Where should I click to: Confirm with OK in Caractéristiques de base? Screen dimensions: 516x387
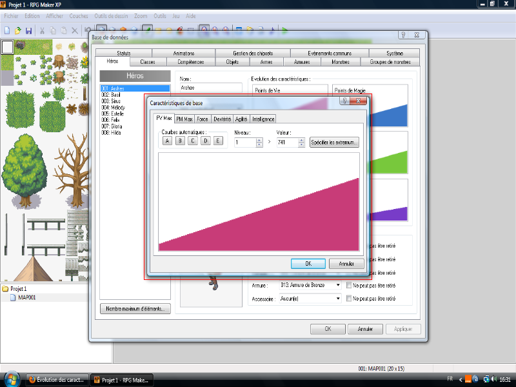click(308, 264)
